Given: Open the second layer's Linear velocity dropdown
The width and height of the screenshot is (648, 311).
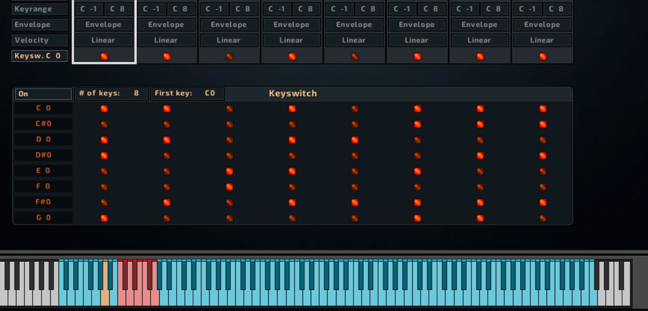Looking at the screenshot, I should click(x=166, y=40).
